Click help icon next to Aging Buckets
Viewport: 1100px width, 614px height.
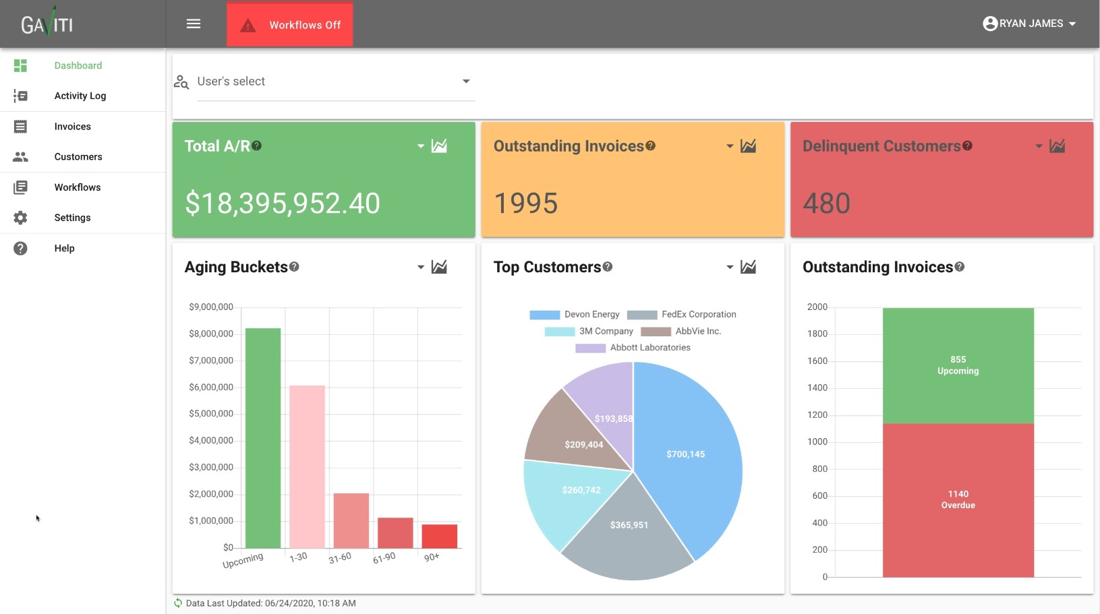(x=294, y=267)
